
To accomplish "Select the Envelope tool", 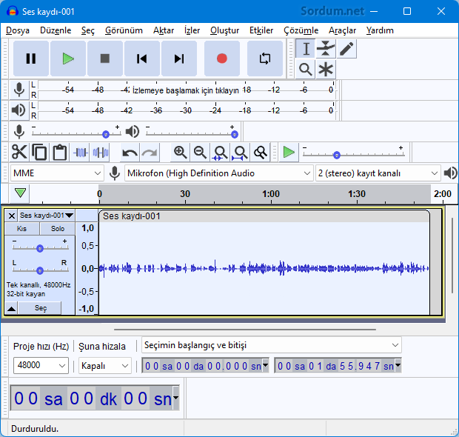I will [x=326, y=49].
